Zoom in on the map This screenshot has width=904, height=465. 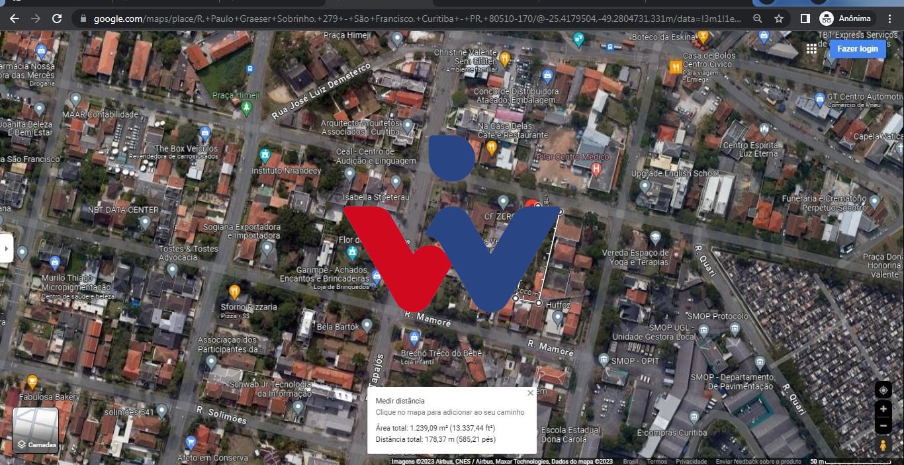883,409
